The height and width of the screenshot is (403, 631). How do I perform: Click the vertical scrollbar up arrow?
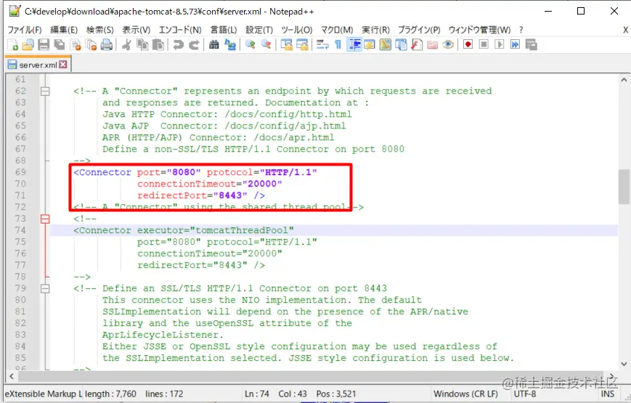pyautogui.click(x=624, y=80)
